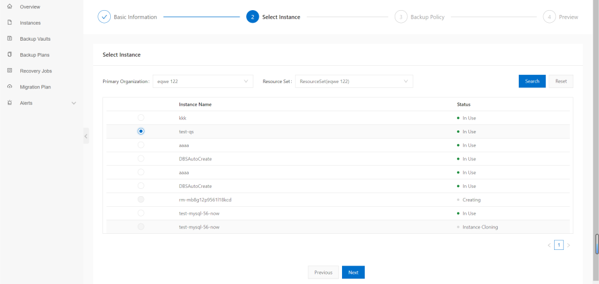Screen dimensions: 599x284
Task: Click the Basic Information checkmark step icon
Action: point(104,17)
